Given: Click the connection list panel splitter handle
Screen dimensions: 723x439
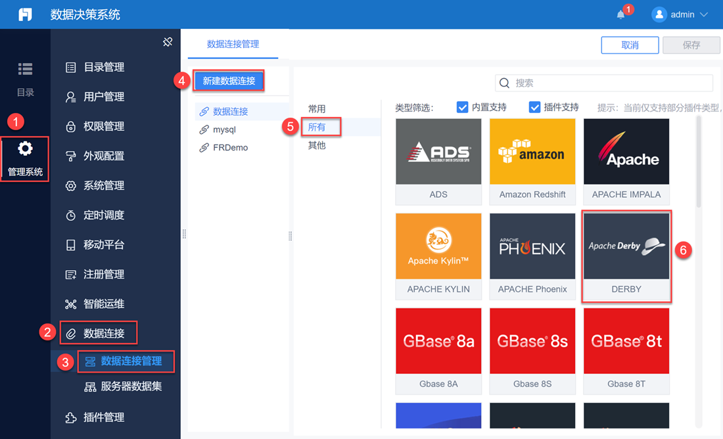Looking at the screenshot, I should point(290,236).
